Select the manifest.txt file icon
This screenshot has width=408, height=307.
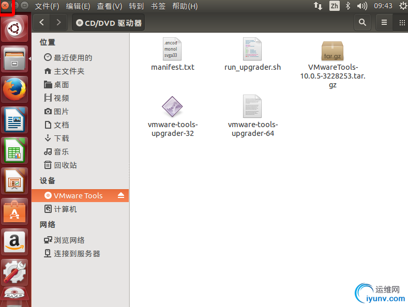pyautogui.click(x=172, y=49)
